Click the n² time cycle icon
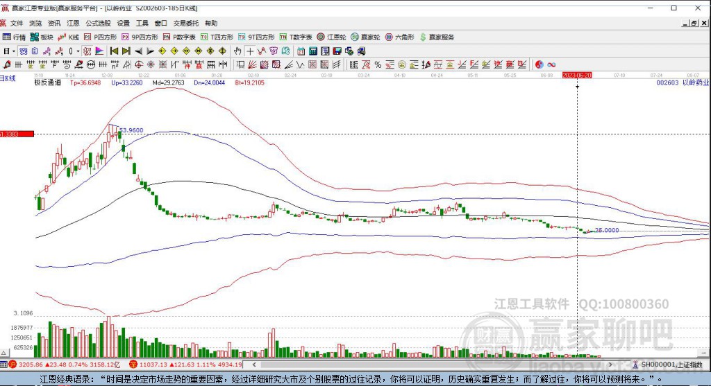The image size is (711, 386). coord(115,64)
